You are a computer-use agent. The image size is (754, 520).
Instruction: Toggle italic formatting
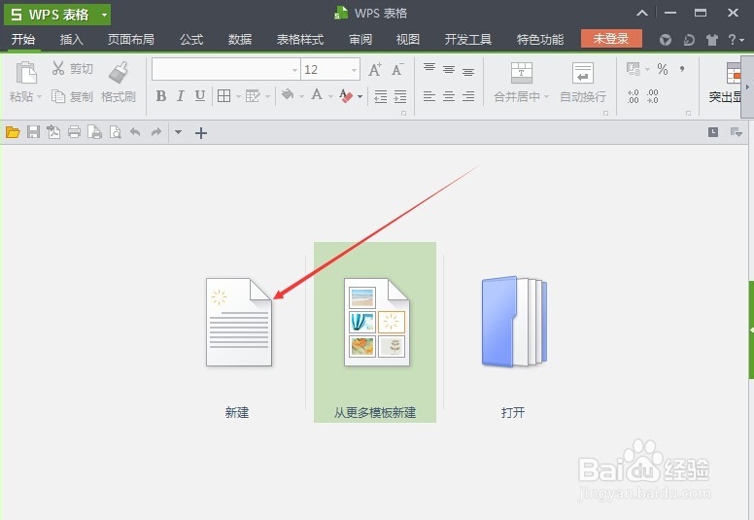click(x=181, y=95)
